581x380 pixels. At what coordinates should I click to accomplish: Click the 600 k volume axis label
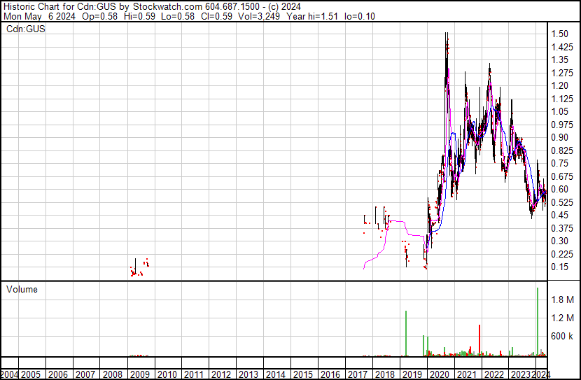(561, 336)
